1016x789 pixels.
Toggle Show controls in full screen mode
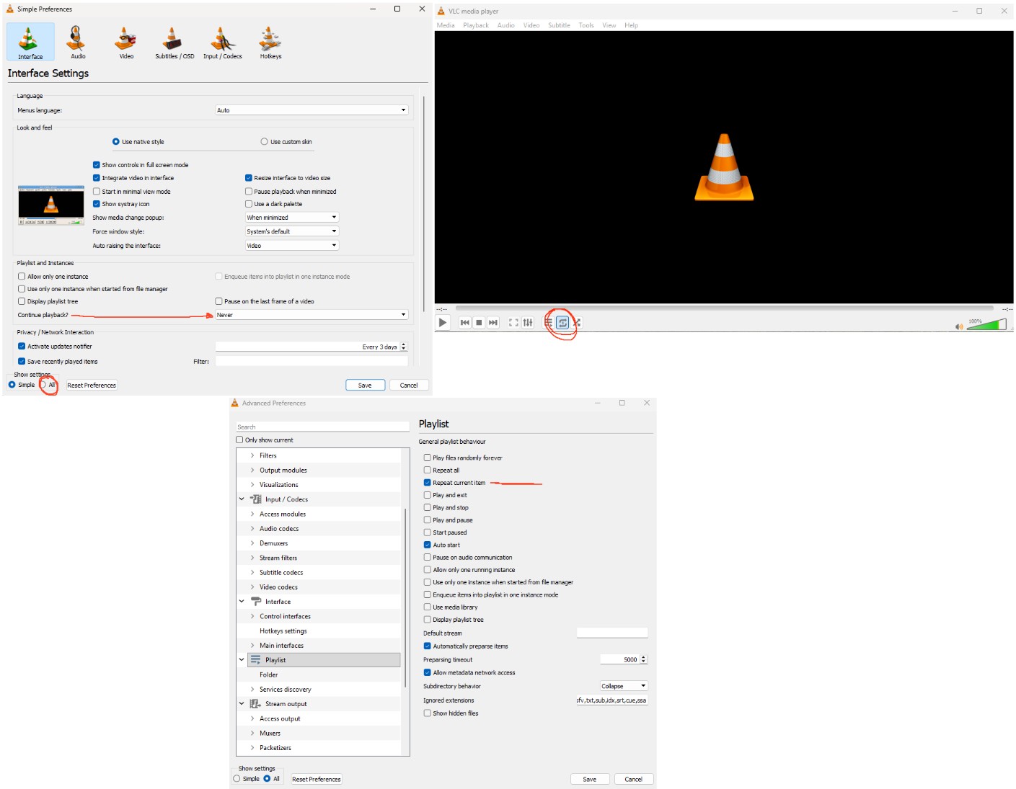pos(97,165)
